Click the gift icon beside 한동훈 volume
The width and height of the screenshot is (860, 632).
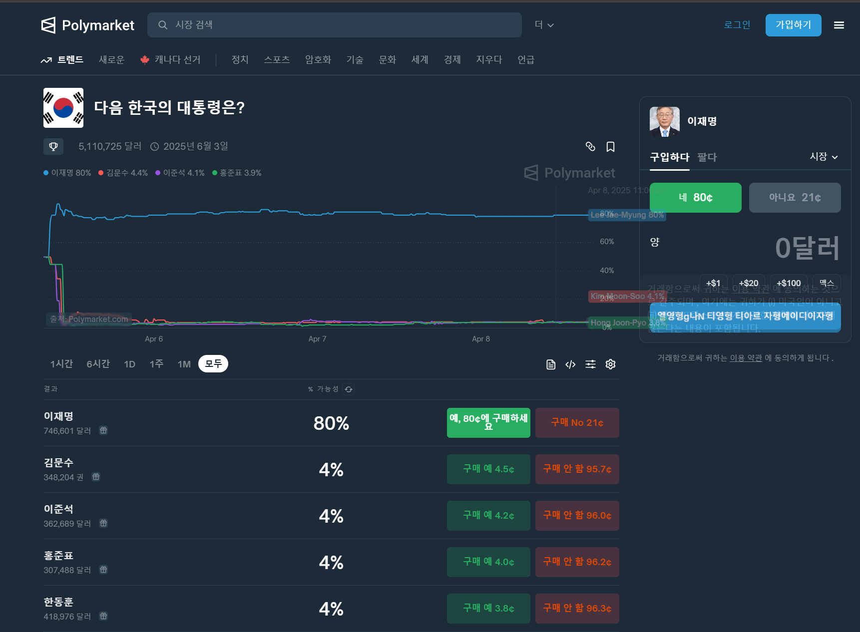click(103, 616)
